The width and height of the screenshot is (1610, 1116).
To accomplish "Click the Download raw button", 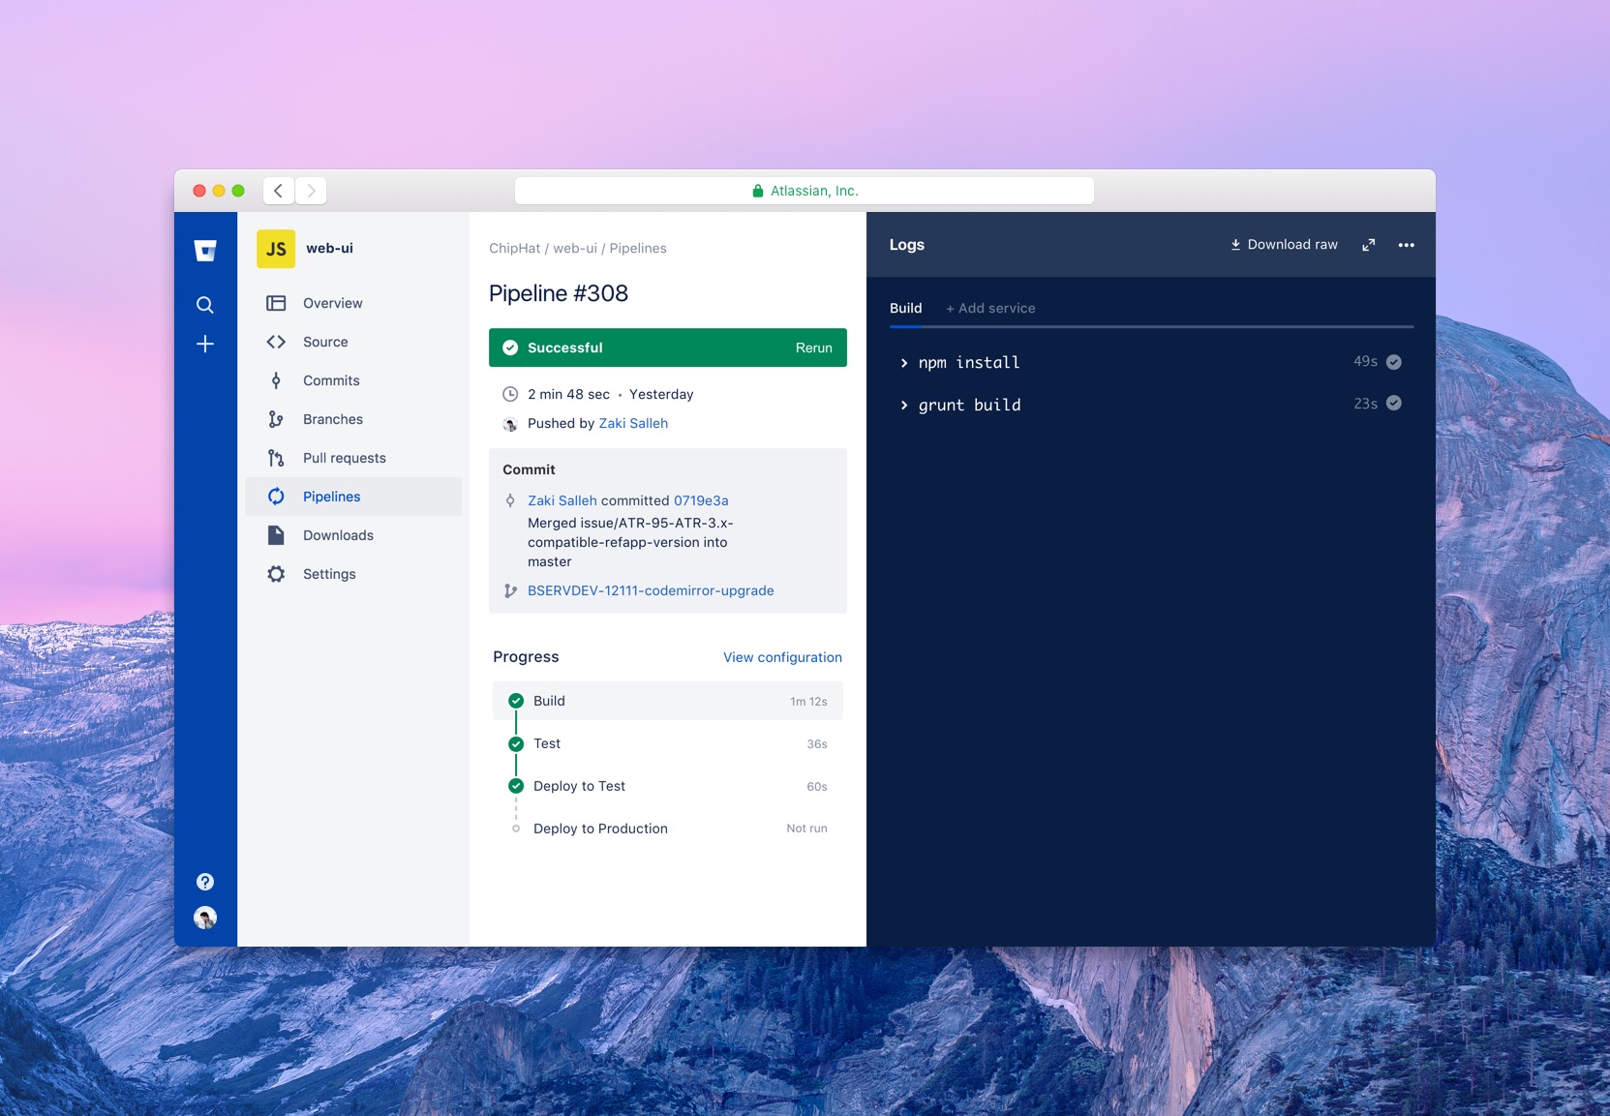I will click(1284, 245).
